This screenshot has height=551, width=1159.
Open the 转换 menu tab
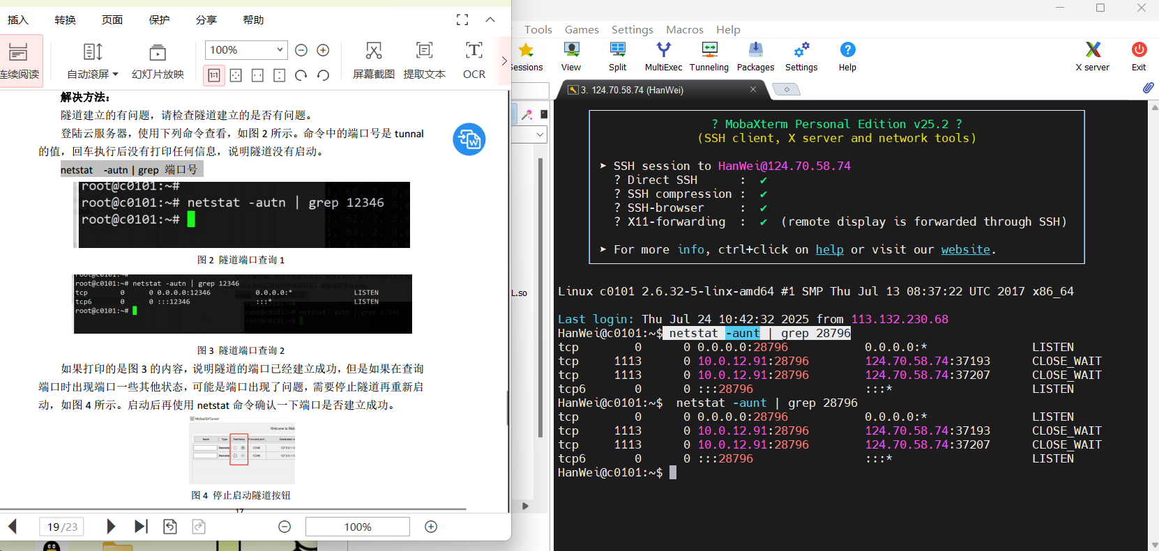click(65, 20)
